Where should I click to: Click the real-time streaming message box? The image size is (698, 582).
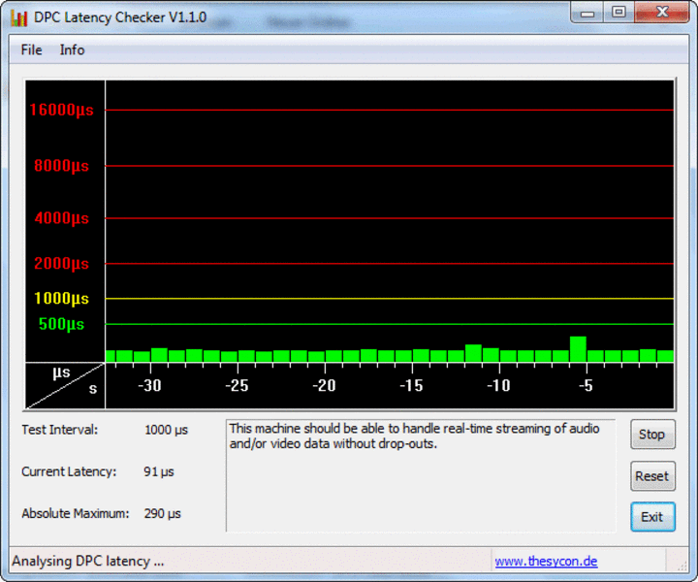coord(421,475)
